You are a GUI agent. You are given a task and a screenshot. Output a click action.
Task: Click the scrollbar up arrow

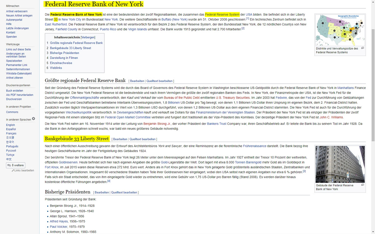tap(373, 2)
